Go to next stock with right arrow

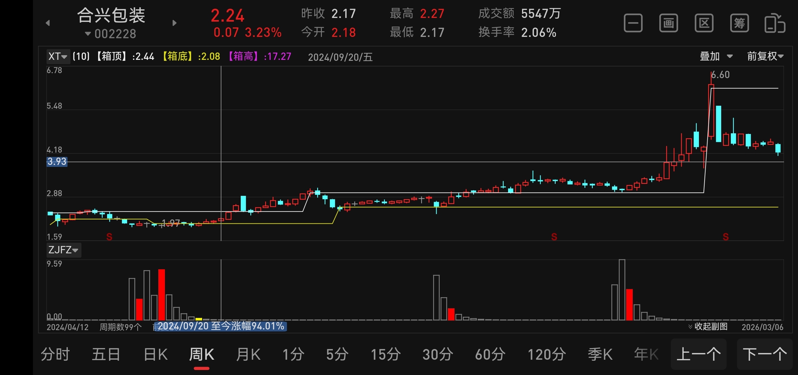click(x=174, y=23)
